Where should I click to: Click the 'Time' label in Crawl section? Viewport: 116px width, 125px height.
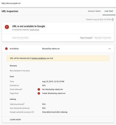12,81
